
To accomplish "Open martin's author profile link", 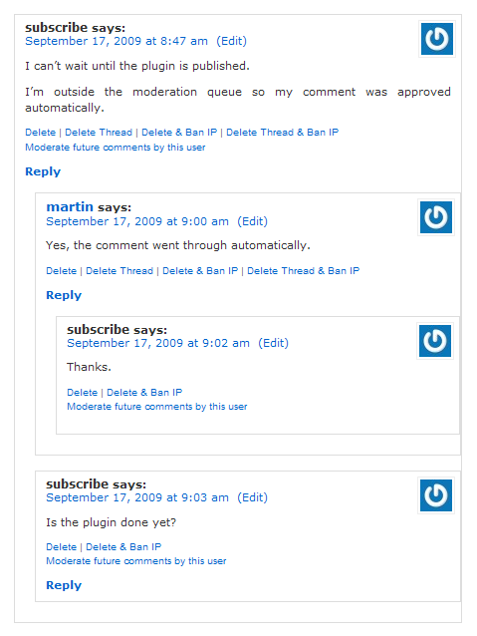I will pyautogui.click(x=70, y=207).
